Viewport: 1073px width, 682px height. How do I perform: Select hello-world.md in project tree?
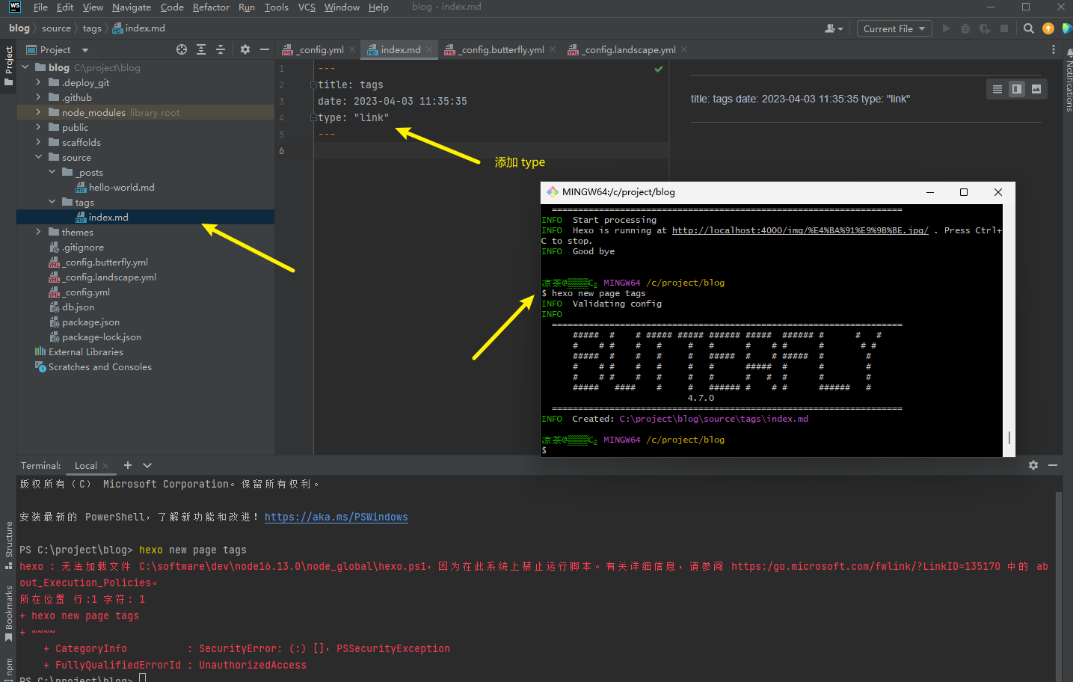[x=121, y=187]
